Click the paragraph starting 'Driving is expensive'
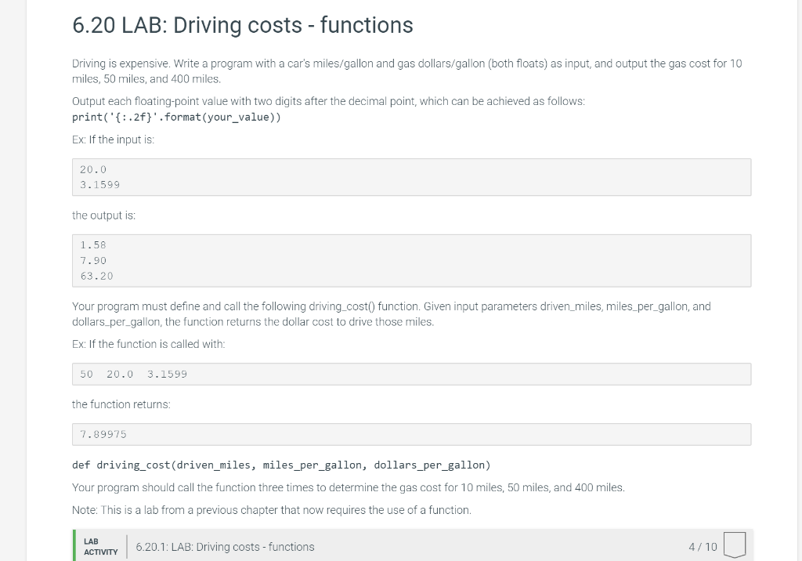Image resolution: width=802 pixels, height=561 pixels. click(x=407, y=71)
